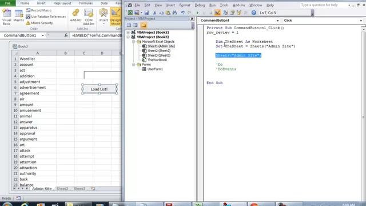
Task: Select cell A1 containing Wordlist
Action: [37, 59]
